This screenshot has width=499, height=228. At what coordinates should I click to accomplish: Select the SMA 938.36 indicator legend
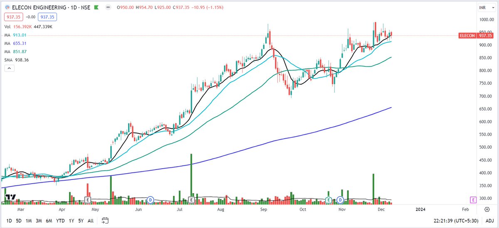(17, 60)
